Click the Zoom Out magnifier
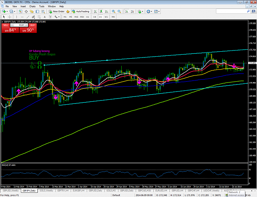This screenshot has height=197, width=257. pos(119,11)
